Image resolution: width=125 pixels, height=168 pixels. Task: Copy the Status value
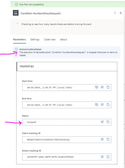pyautogui.click(x=108, y=122)
